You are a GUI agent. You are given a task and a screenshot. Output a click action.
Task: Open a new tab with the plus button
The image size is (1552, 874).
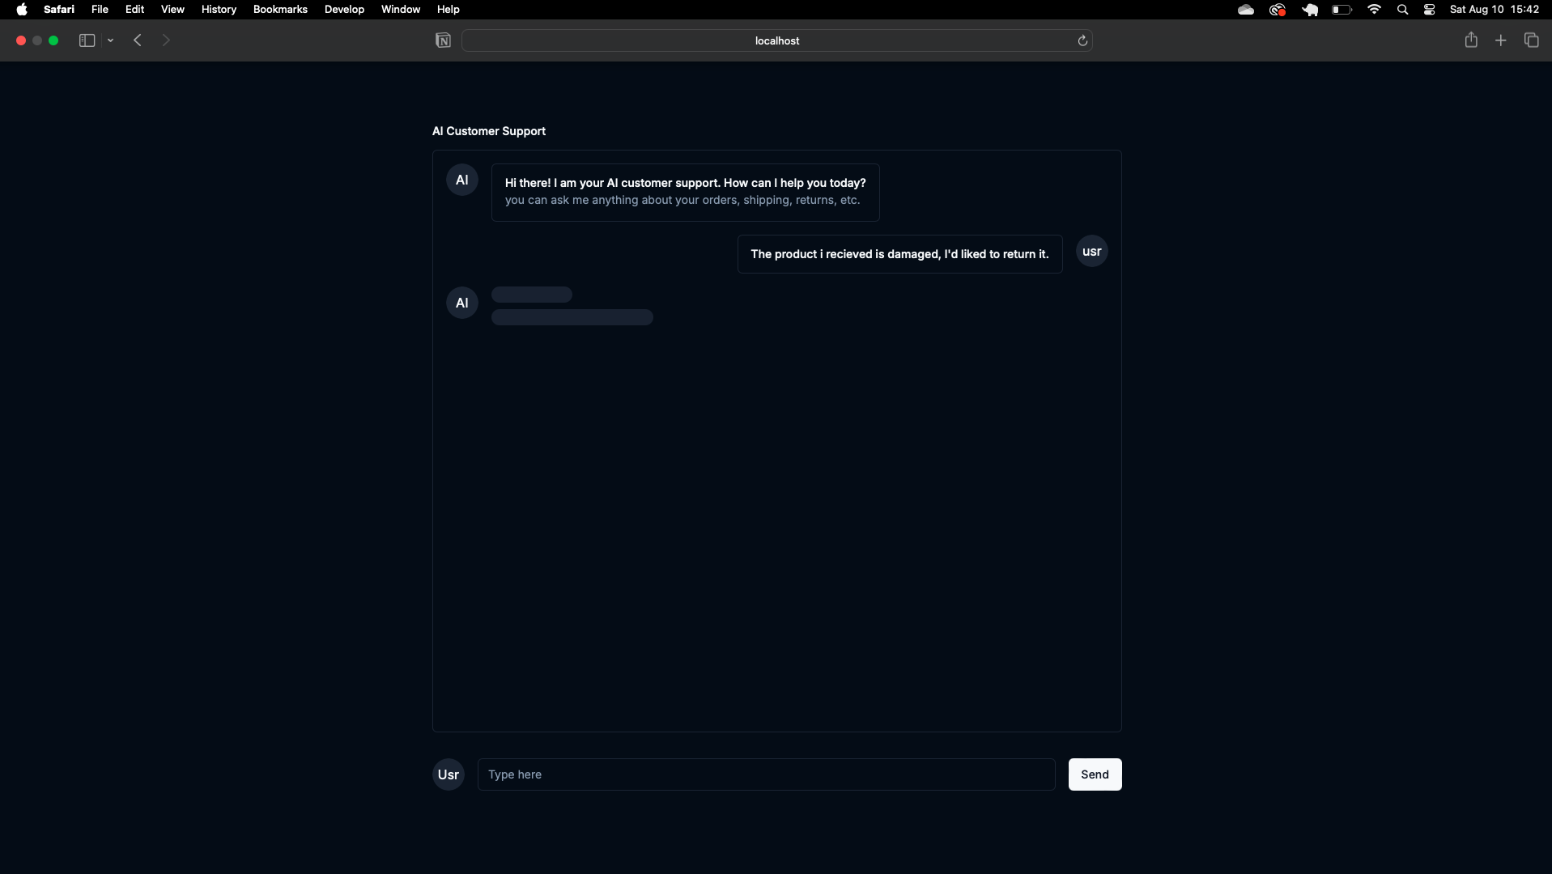pyautogui.click(x=1501, y=39)
